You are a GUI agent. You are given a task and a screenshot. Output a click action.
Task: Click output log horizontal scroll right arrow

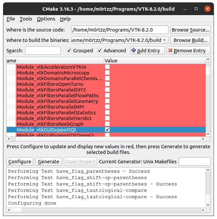coord(203,210)
